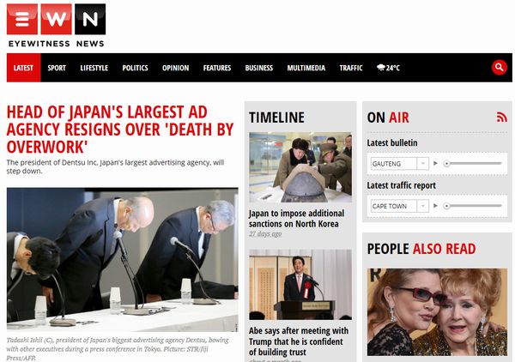
Task: Play the Gauteng latest bulletin
Action: (435, 163)
